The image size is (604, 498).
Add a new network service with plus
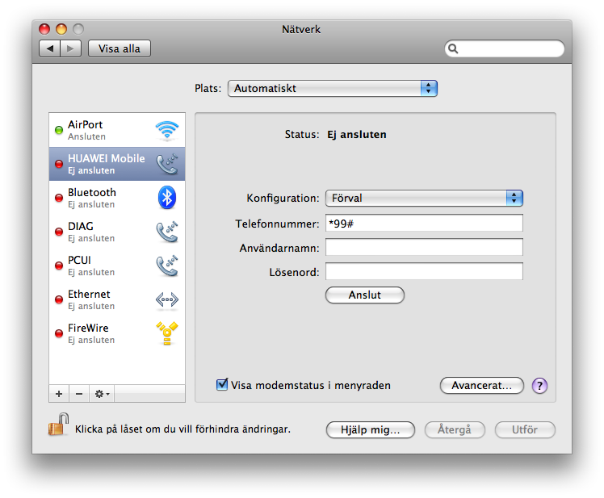click(59, 394)
